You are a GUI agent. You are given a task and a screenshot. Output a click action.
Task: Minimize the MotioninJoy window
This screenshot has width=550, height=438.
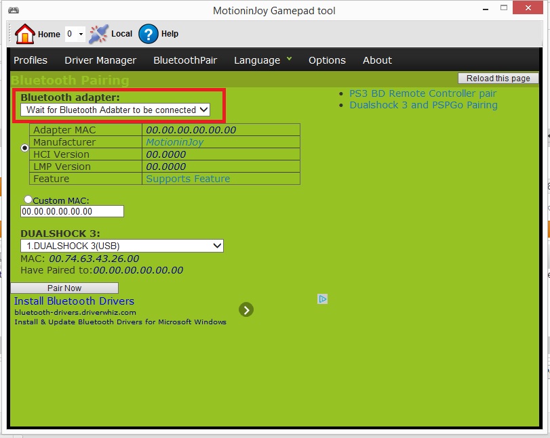pos(486,9)
